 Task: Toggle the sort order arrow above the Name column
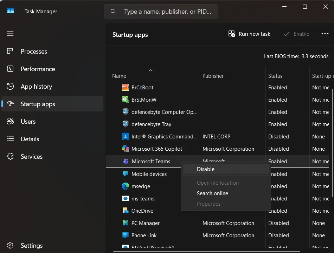point(150,70)
